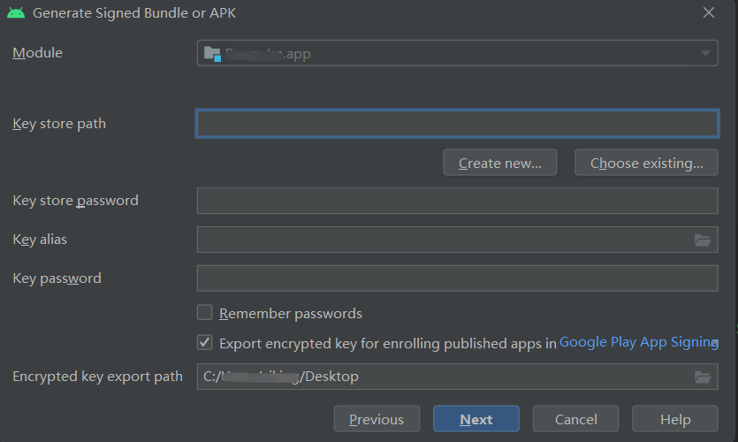The width and height of the screenshot is (738, 442).
Task: Click the Android logo in the title bar
Action: 16,13
